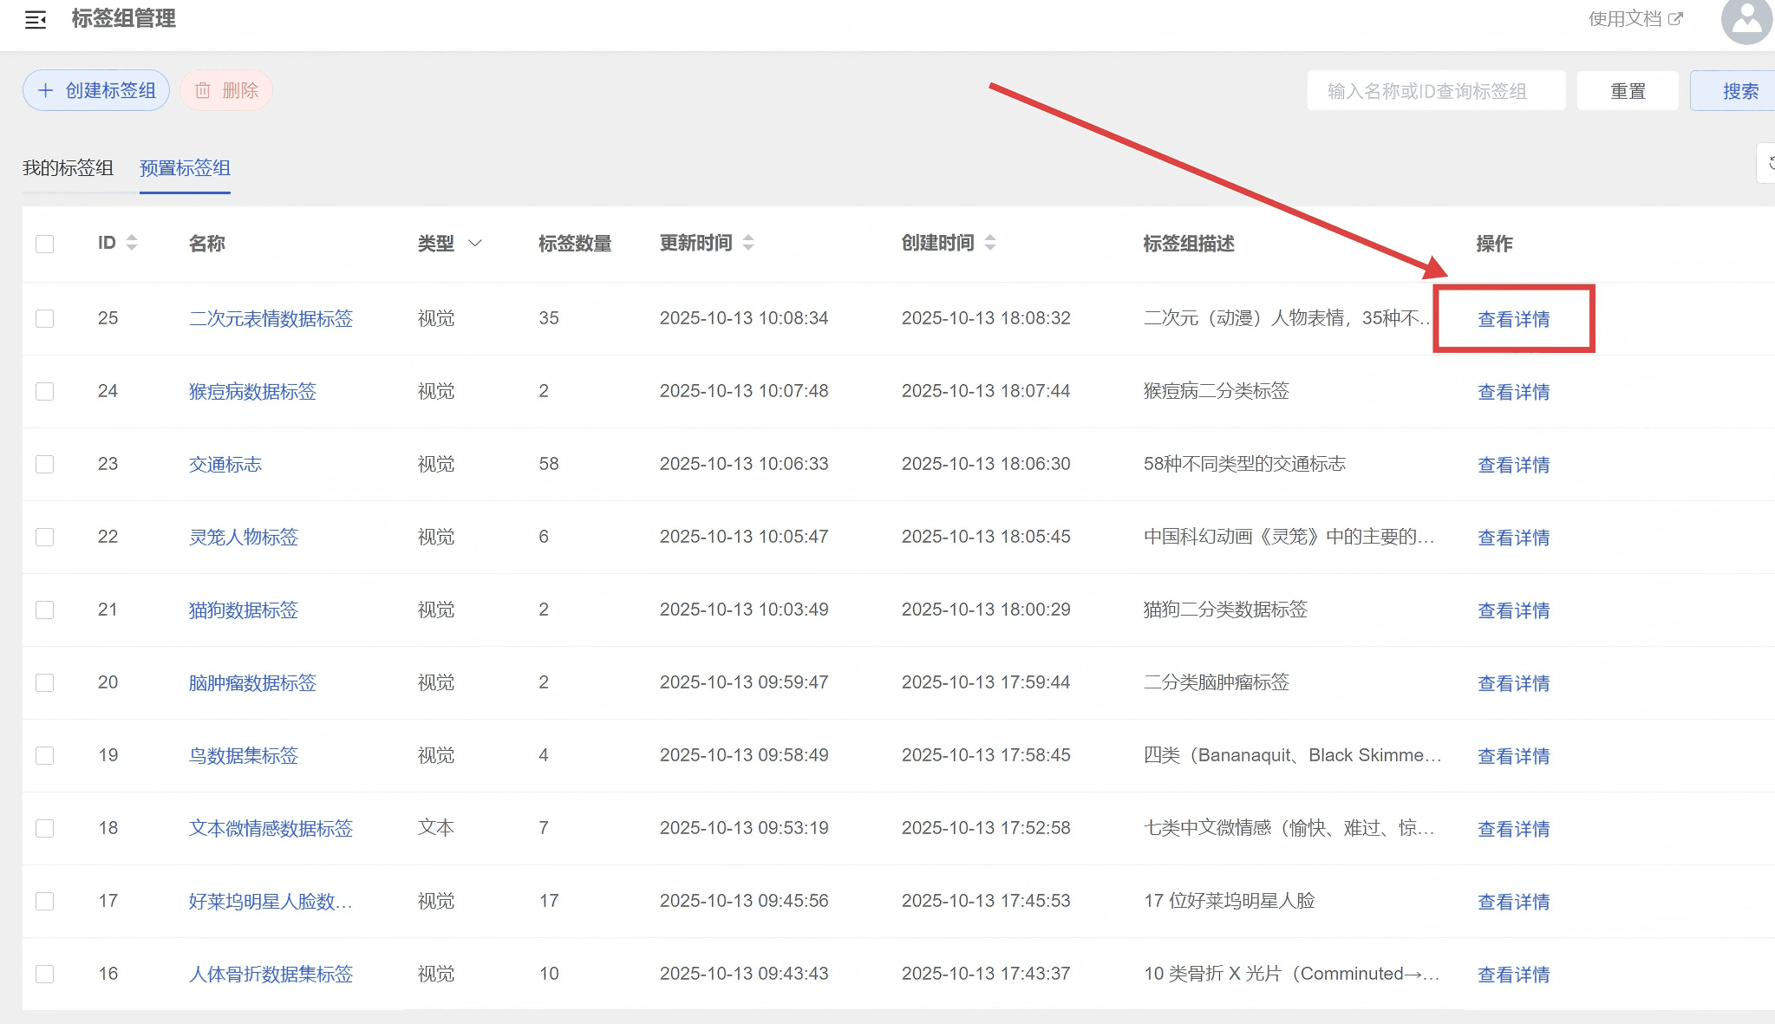Click the 删除 trash button
Image resolution: width=1775 pixels, height=1024 pixels.
coord(226,90)
